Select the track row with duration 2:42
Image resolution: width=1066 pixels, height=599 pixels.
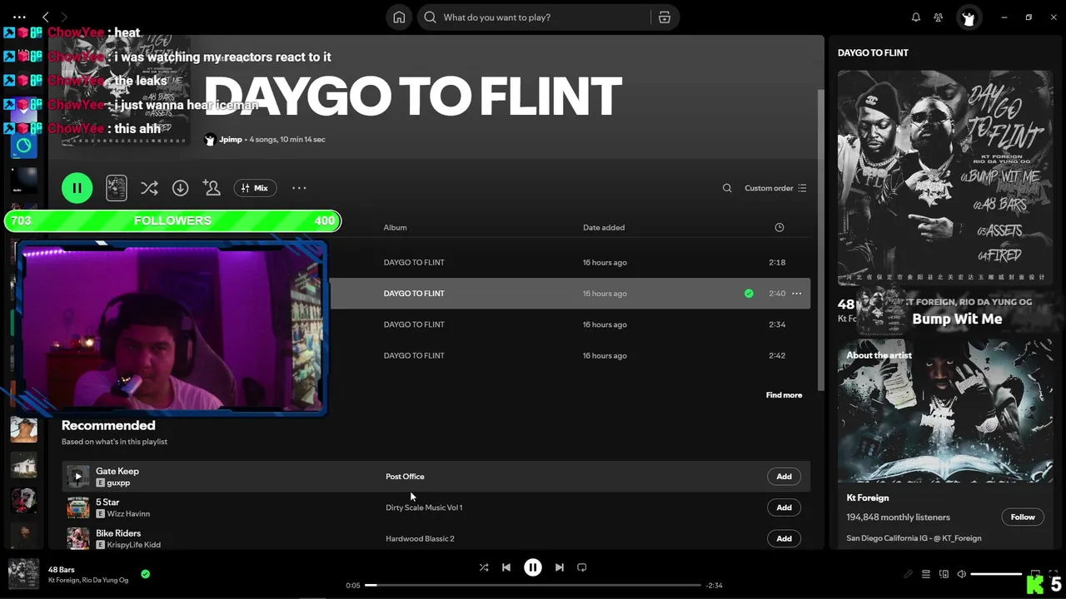click(570, 355)
